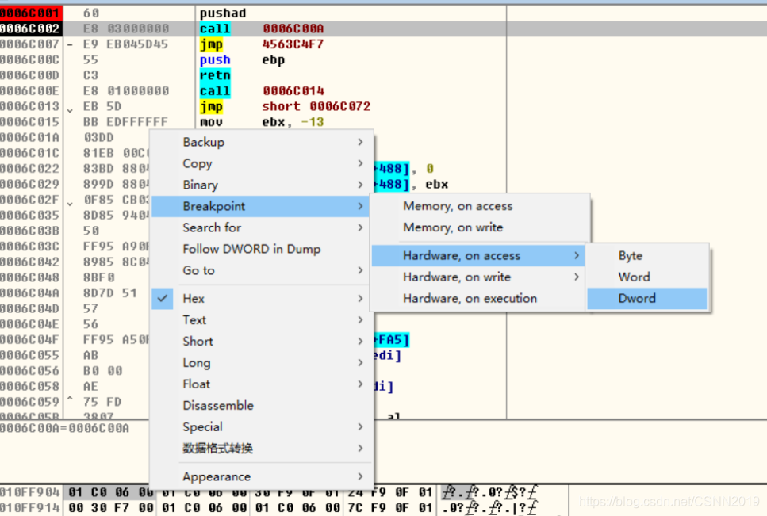Choose Word hardware breakpoint size
Image resolution: width=767 pixels, height=516 pixels.
click(x=647, y=277)
